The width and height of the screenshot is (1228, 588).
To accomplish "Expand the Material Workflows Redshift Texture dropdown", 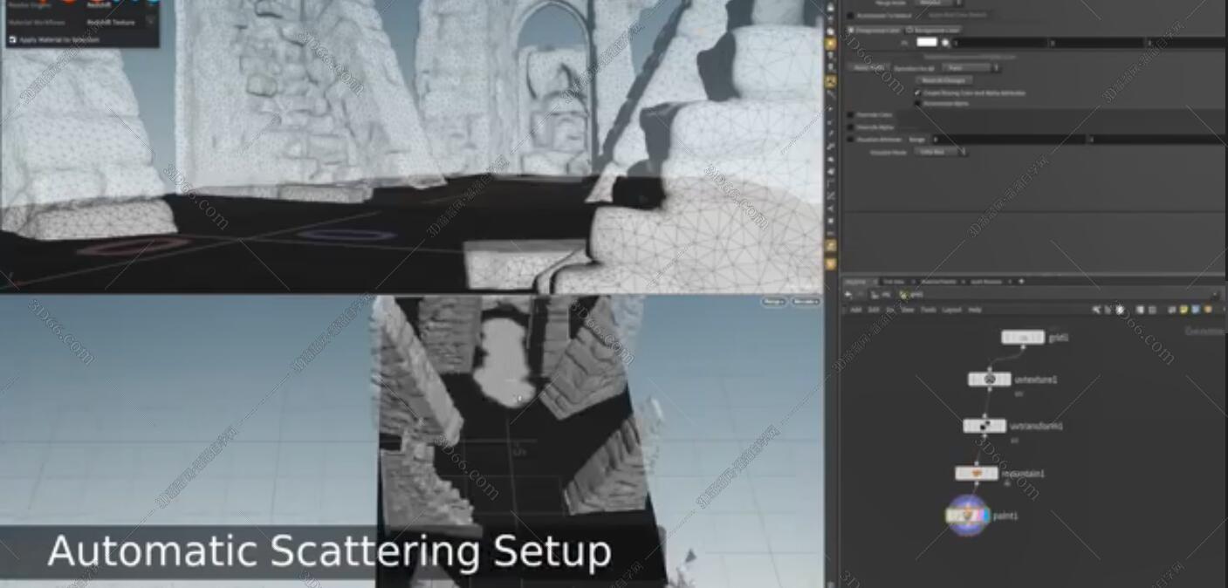I will [x=150, y=22].
